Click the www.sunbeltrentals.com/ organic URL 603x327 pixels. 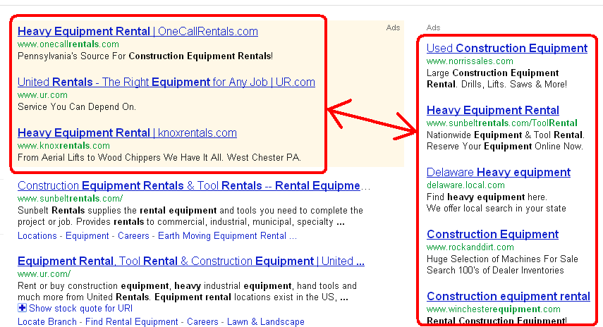point(70,199)
